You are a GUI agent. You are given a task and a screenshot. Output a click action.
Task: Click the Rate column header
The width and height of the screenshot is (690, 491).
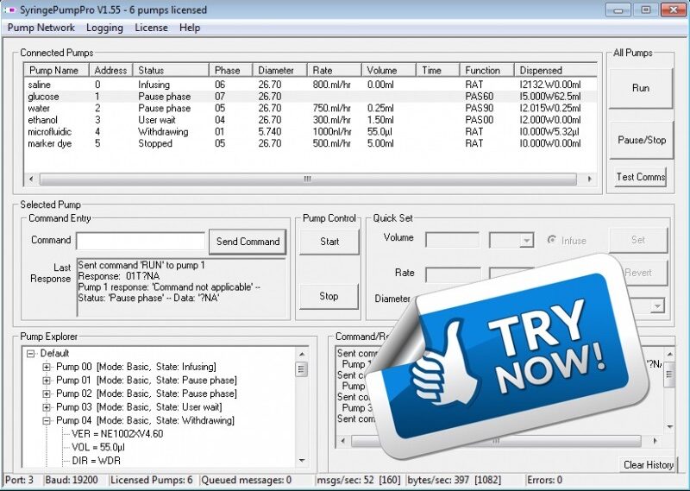tap(335, 71)
